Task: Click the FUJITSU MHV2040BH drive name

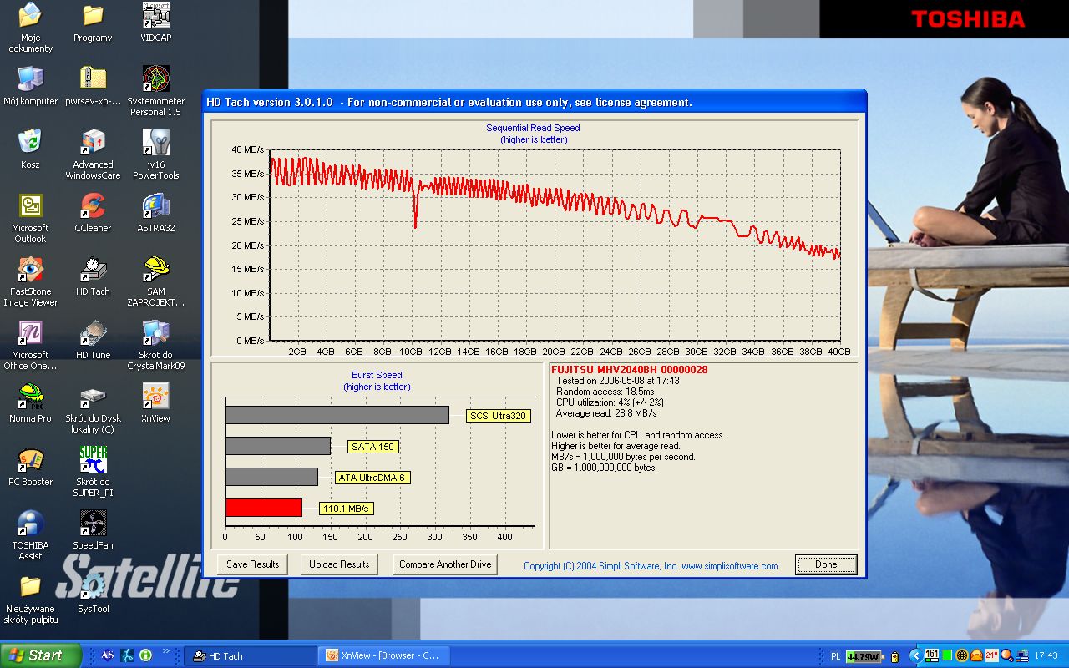Action: point(630,369)
